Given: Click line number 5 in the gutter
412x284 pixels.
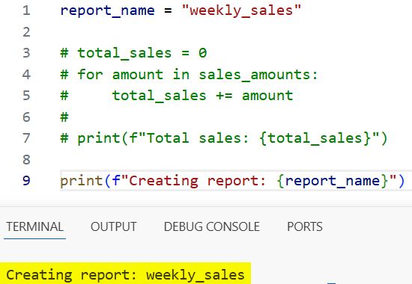Looking at the screenshot, I should pos(26,96).
